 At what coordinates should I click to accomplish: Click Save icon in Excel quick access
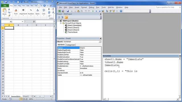pyautogui.click(x=6, y=2)
